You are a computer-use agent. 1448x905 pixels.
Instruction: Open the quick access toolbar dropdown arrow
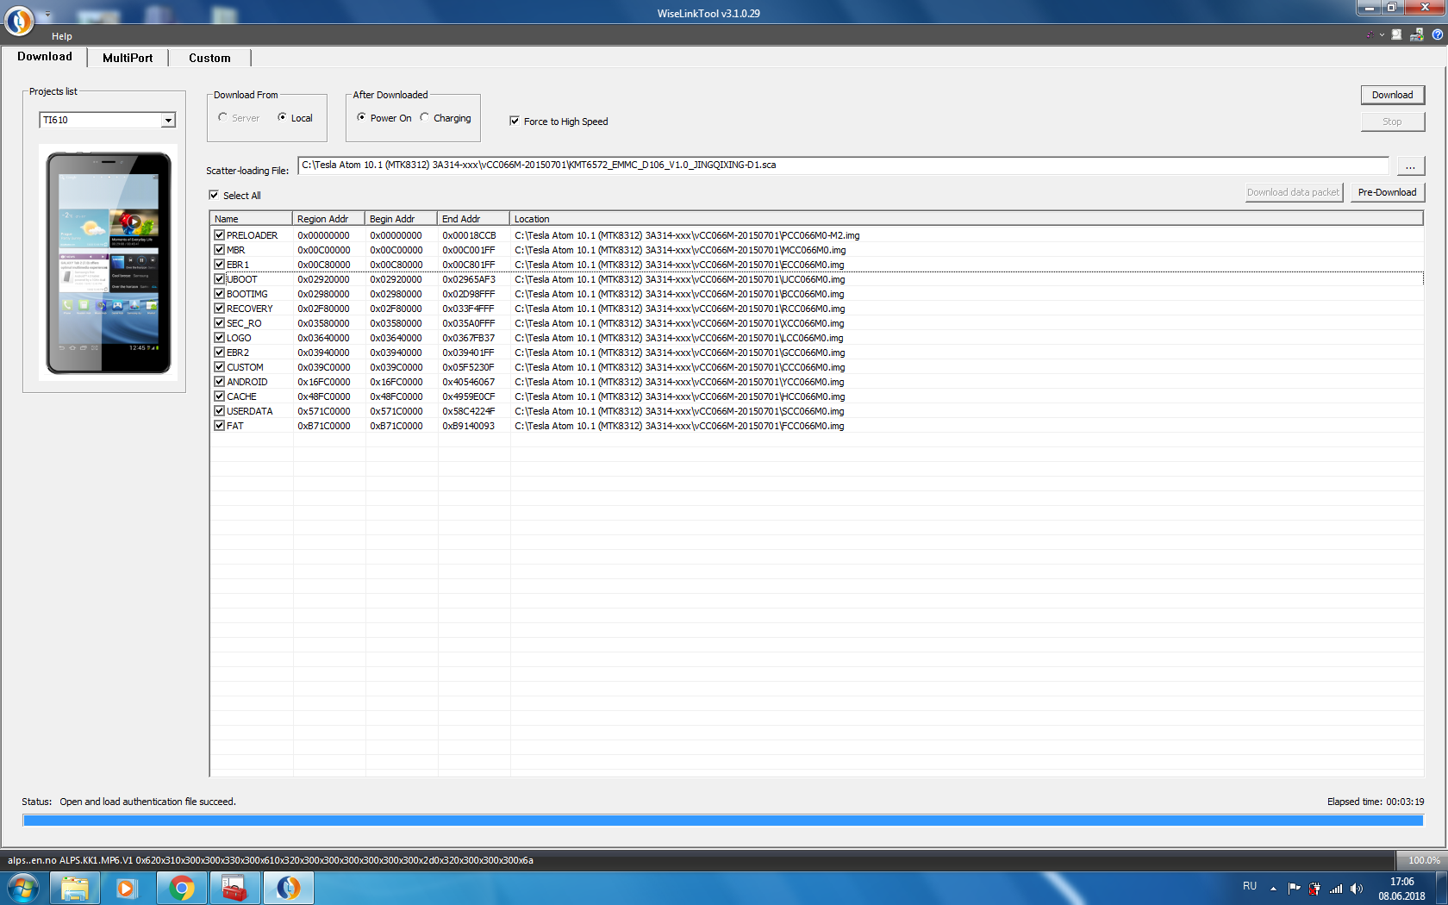(47, 15)
